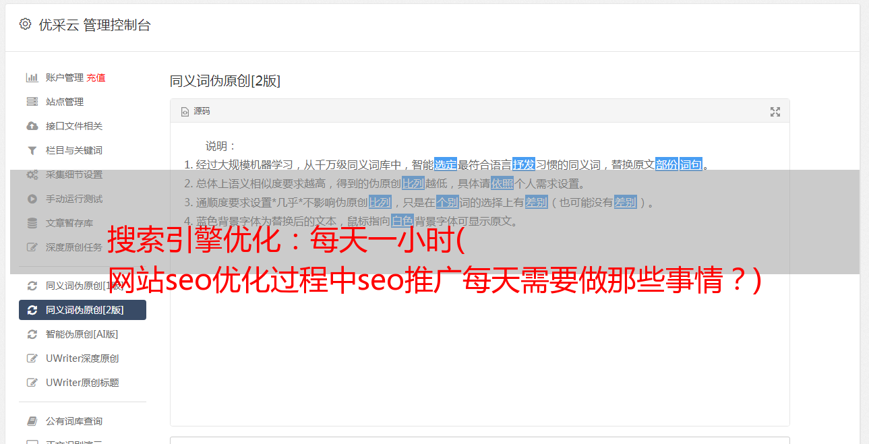Open 站点管理 from the sidebar
This screenshot has height=444, width=869.
82,102
